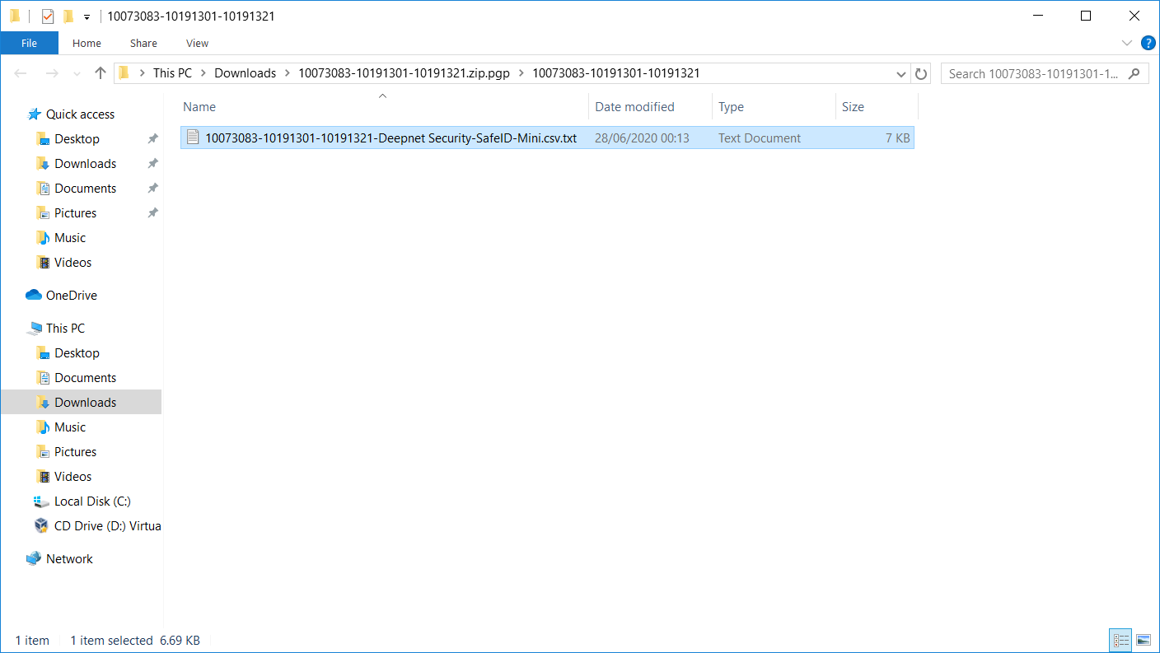This screenshot has height=653, width=1160.
Task: Sort files by Date modified column
Action: 634,107
